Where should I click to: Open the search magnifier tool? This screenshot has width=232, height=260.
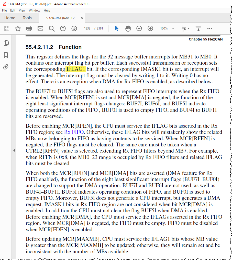tap(51, 28)
